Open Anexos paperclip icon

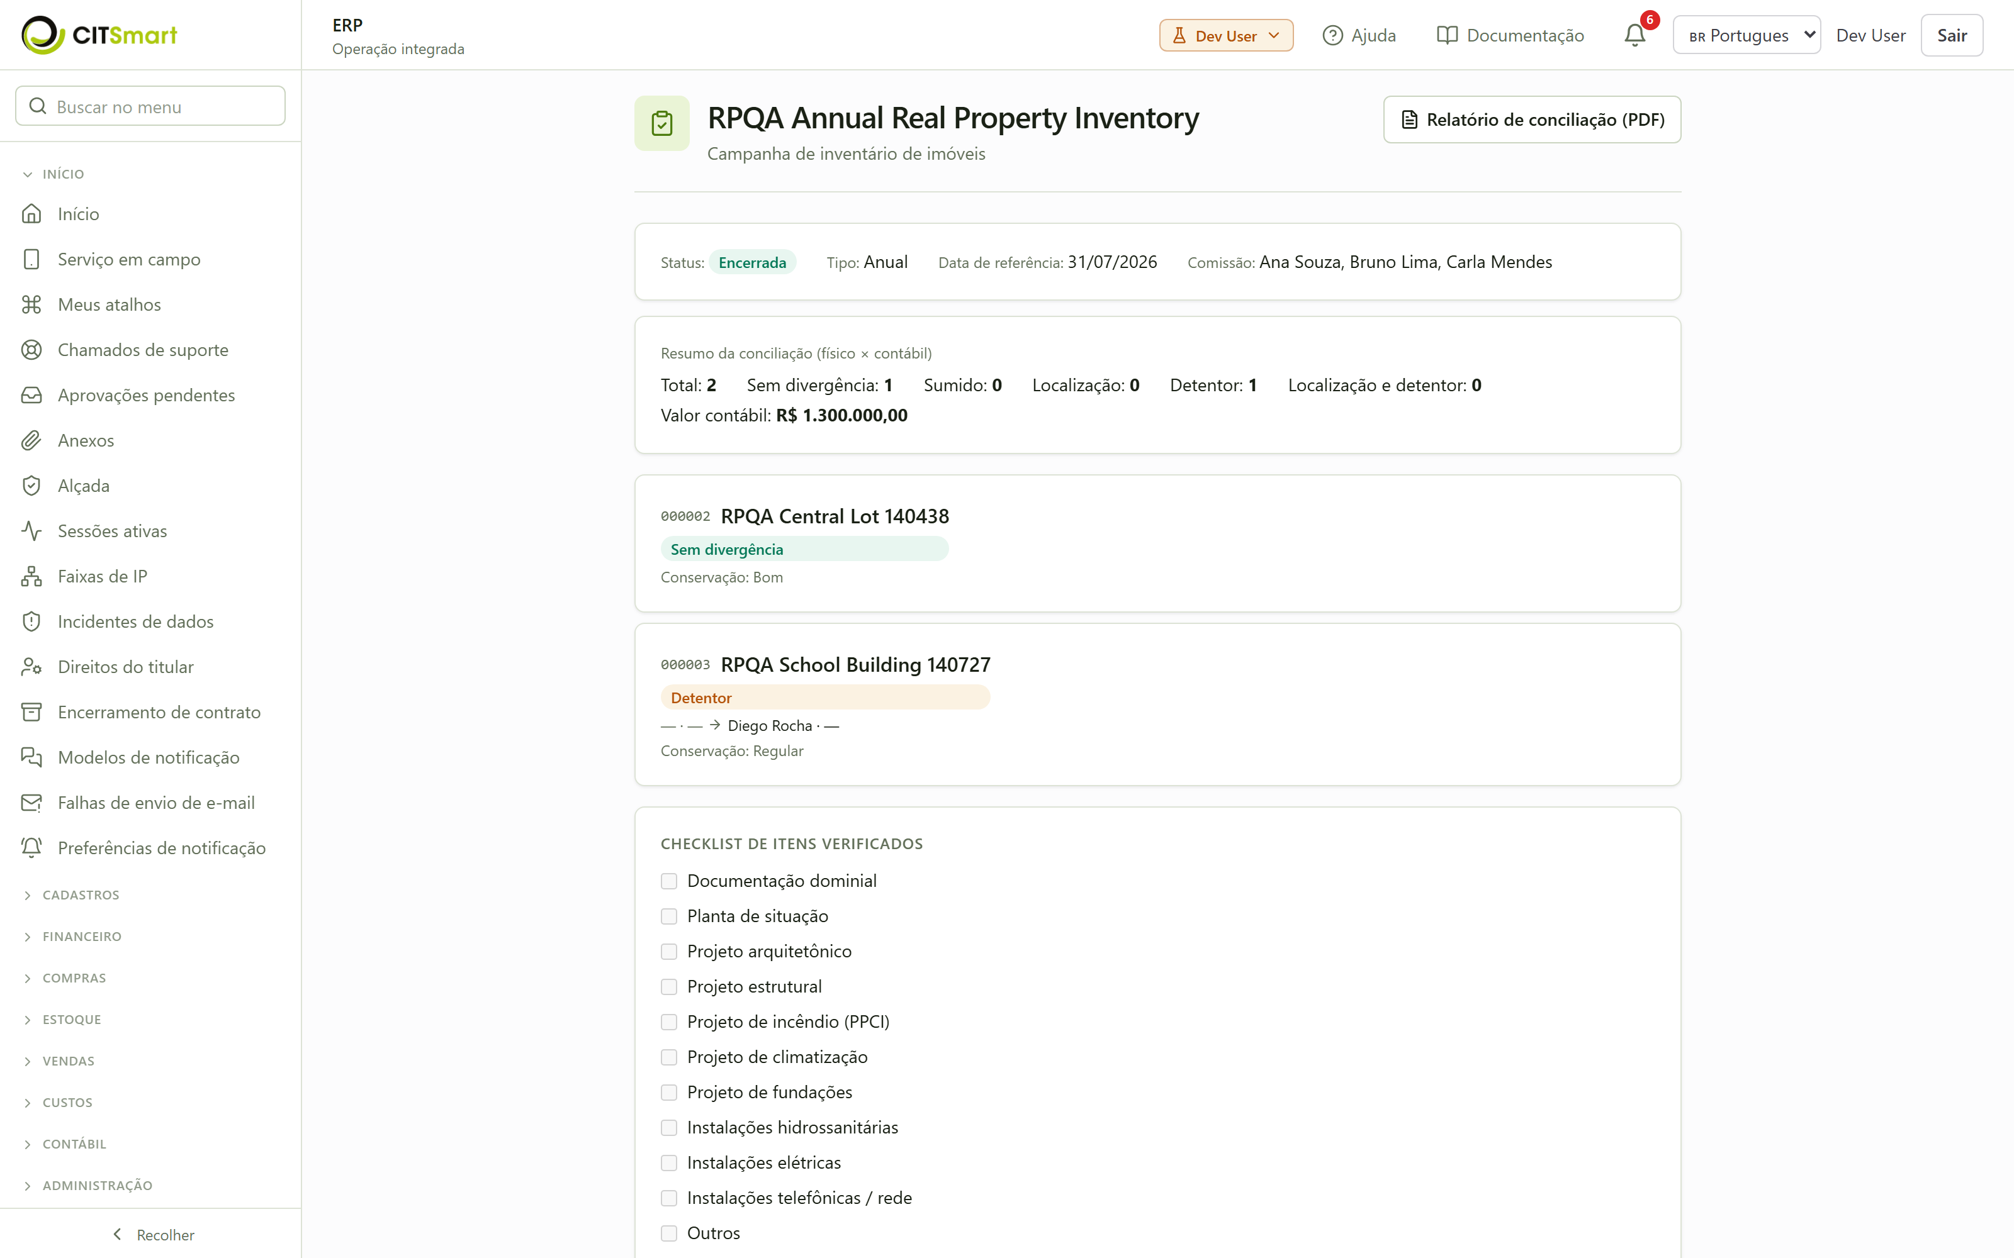click(x=31, y=441)
